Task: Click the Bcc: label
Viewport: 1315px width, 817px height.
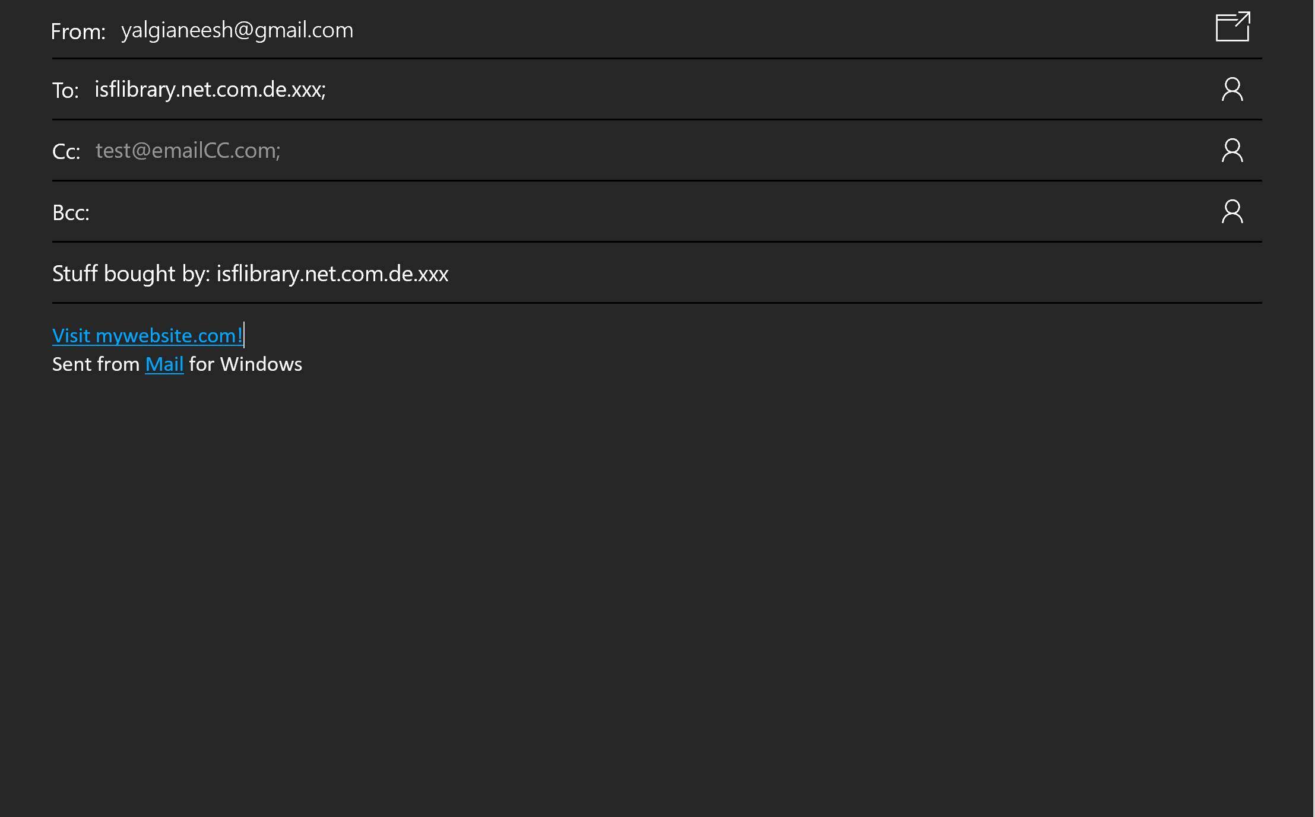Action: [x=71, y=213]
